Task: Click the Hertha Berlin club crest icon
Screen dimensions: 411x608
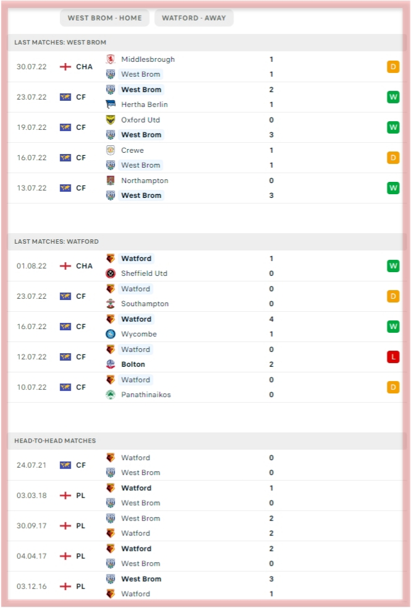Action: click(x=111, y=105)
